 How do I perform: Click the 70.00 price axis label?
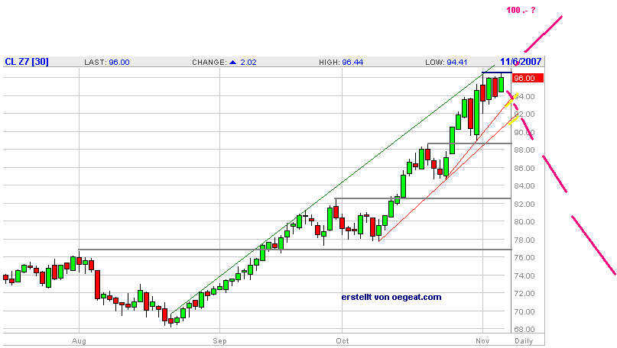click(524, 311)
